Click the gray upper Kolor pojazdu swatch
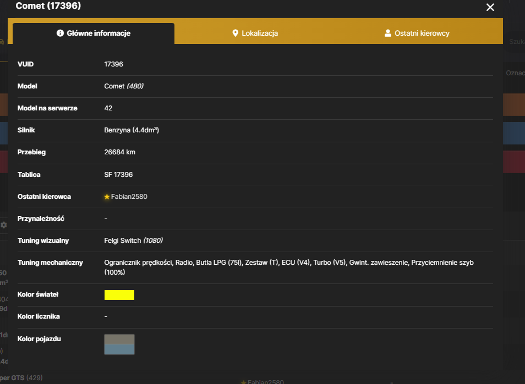525x384 pixels. 119,339
